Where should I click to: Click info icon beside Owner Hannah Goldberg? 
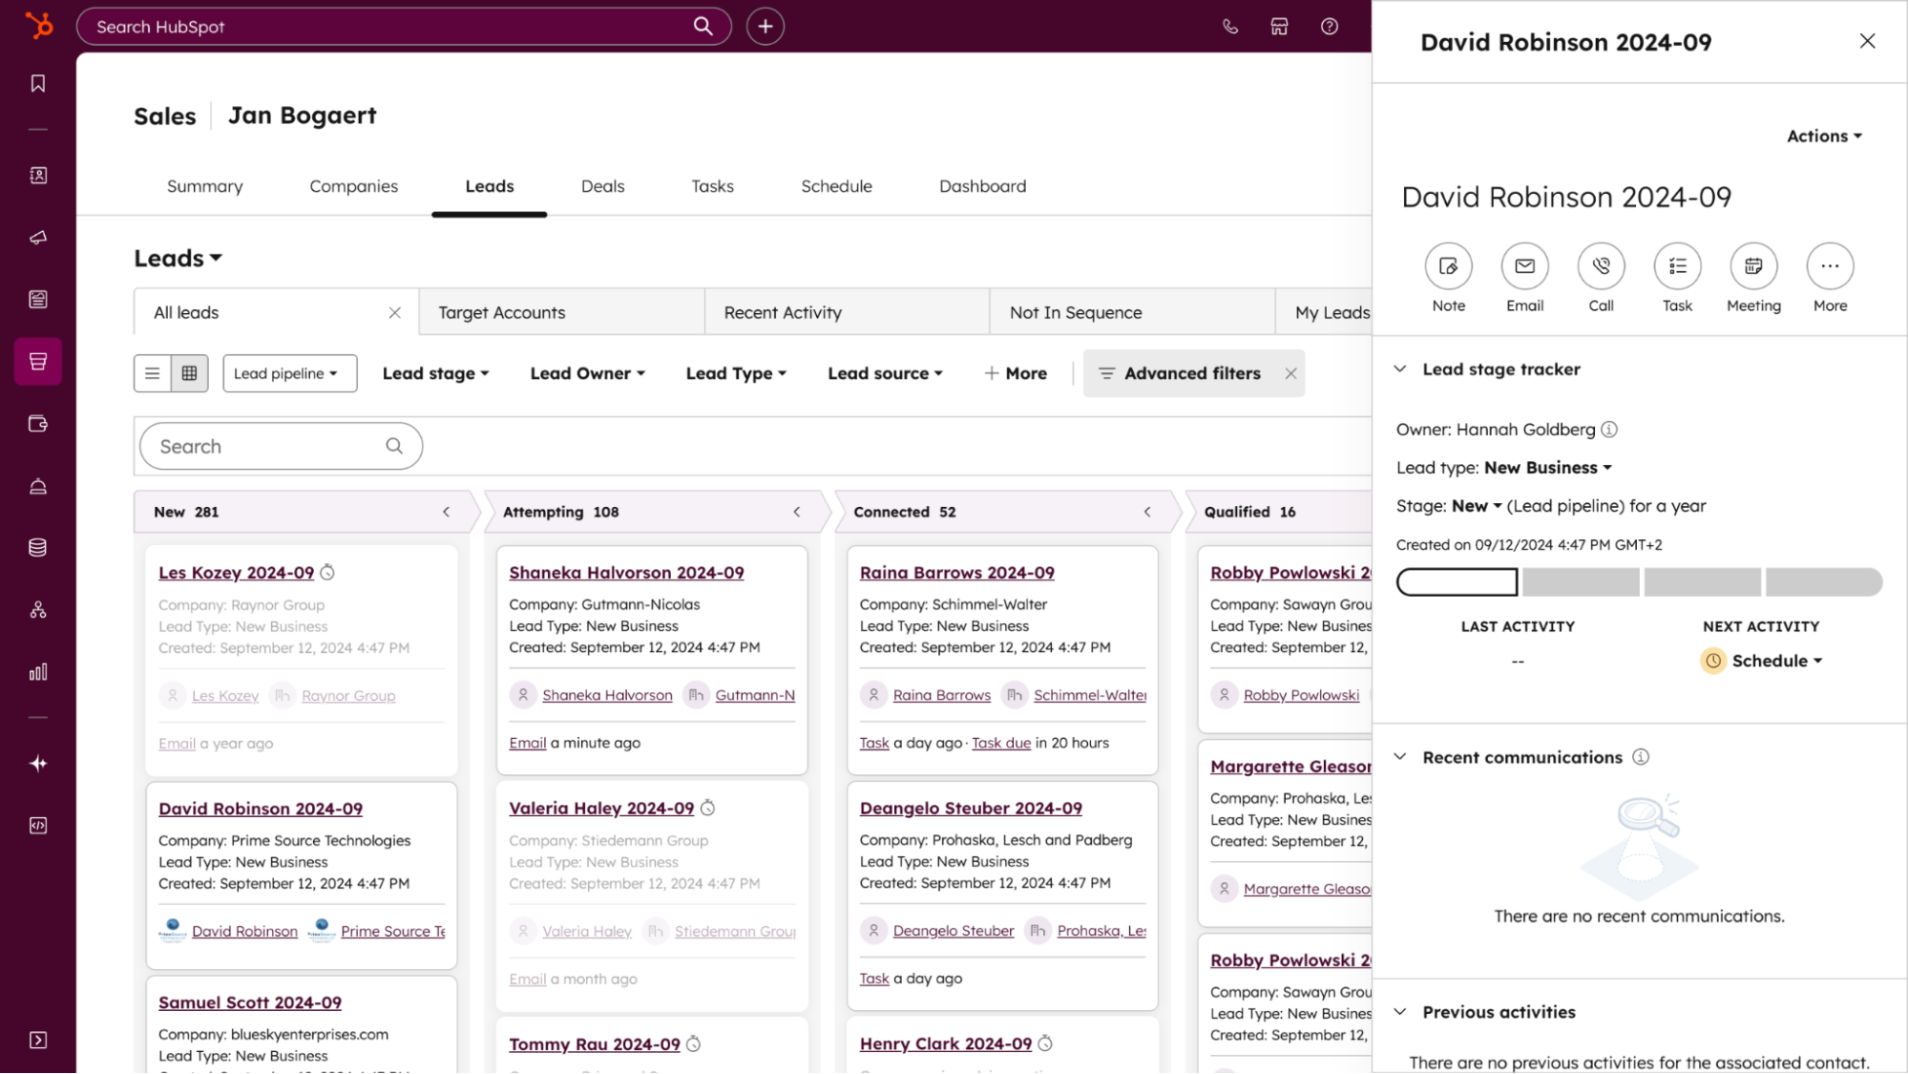coord(1609,430)
